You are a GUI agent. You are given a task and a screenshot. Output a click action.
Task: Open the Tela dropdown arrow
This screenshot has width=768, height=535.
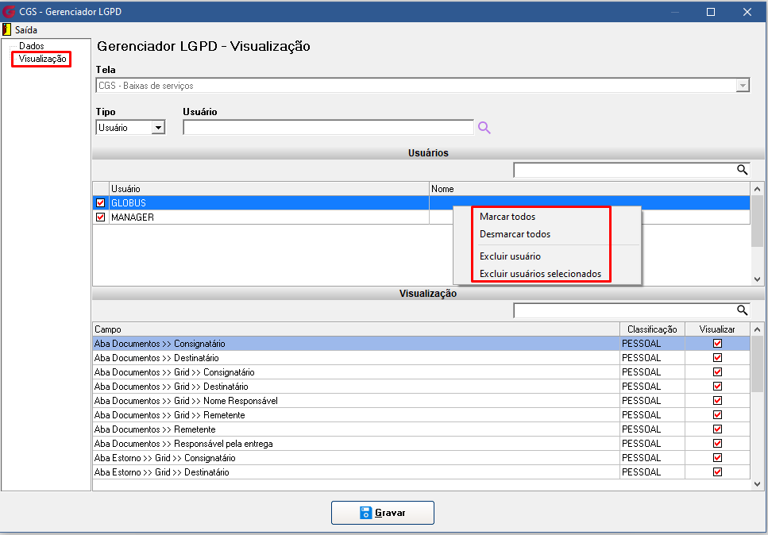pyautogui.click(x=743, y=86)
